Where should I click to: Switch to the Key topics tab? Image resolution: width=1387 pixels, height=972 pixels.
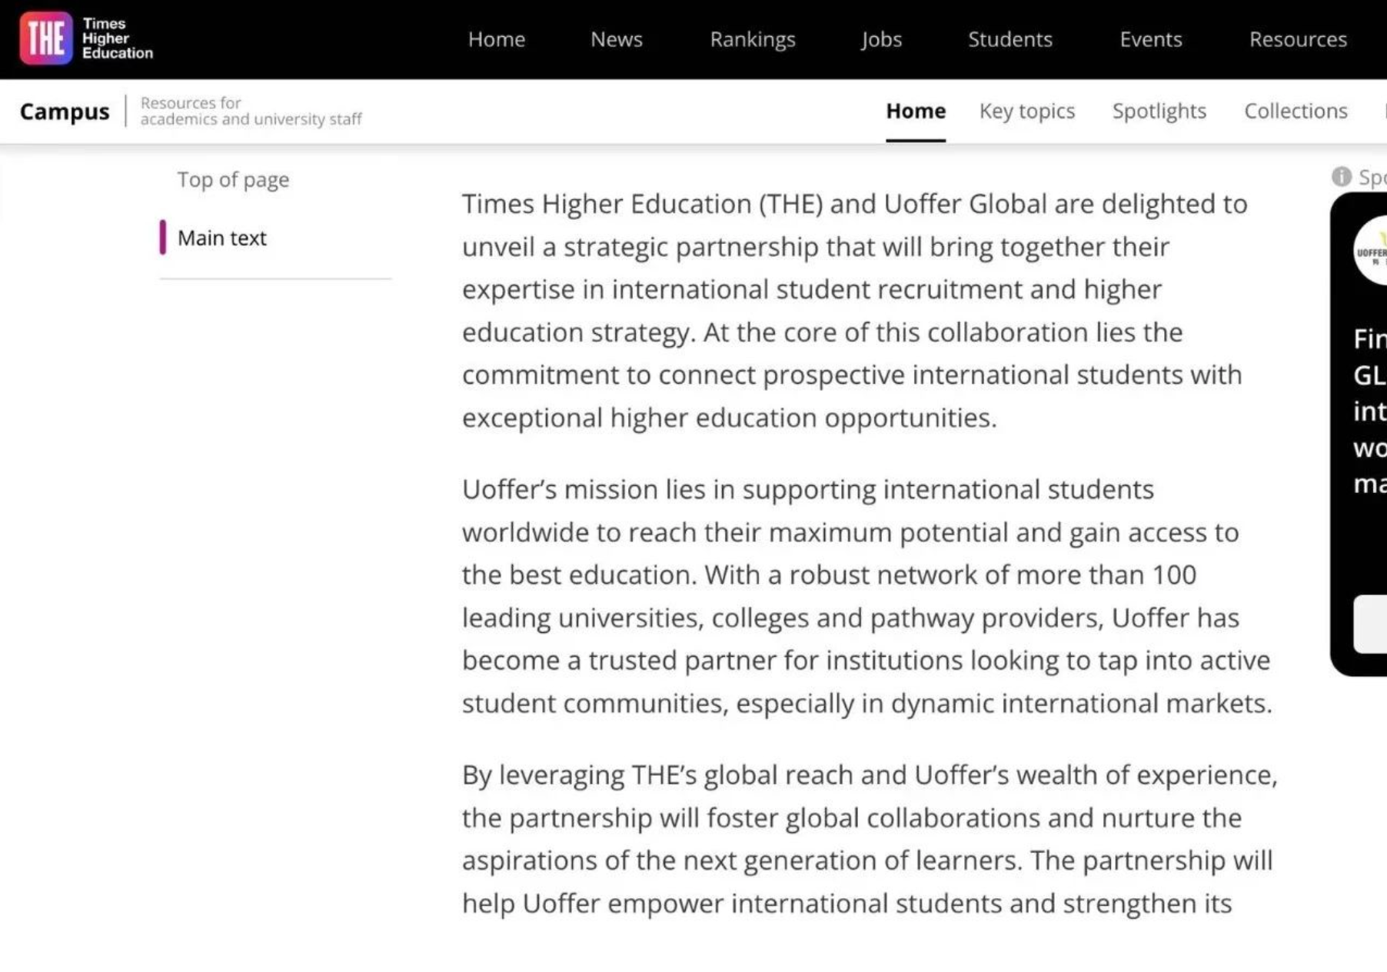[1027, 111]
